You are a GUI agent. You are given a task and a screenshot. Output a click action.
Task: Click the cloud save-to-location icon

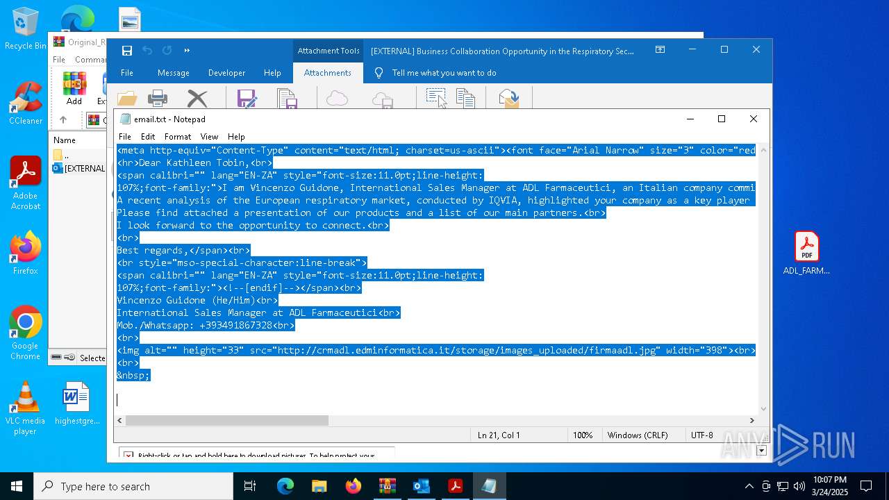click(x=383, y=101)
